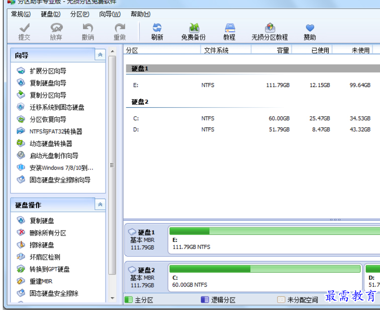
Task: Open 无损分区教程 toolbar icon
Action: [x=270, y=31]
